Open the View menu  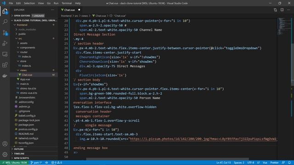[41, 3]
